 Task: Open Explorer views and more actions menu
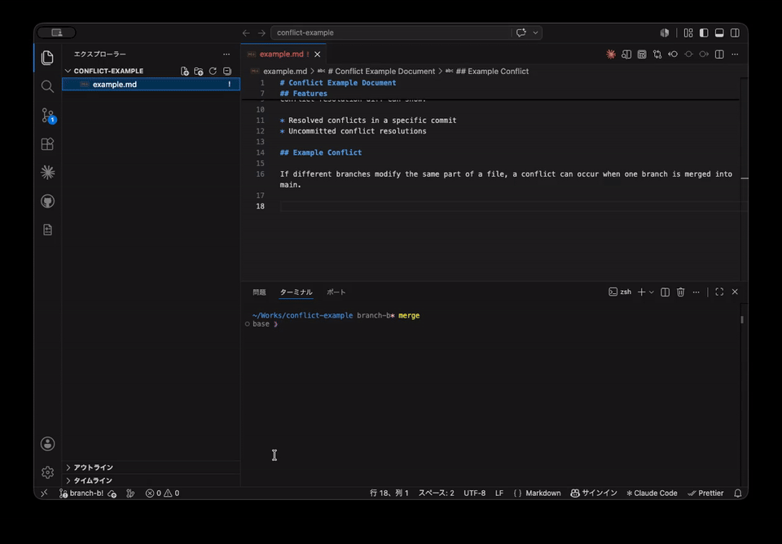click(226, 55)
